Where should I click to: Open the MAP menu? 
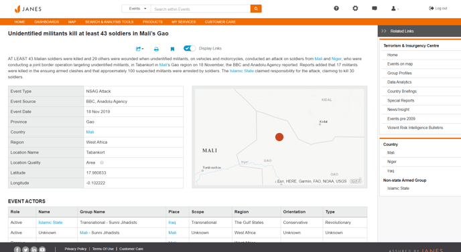[x=72, y=22]
